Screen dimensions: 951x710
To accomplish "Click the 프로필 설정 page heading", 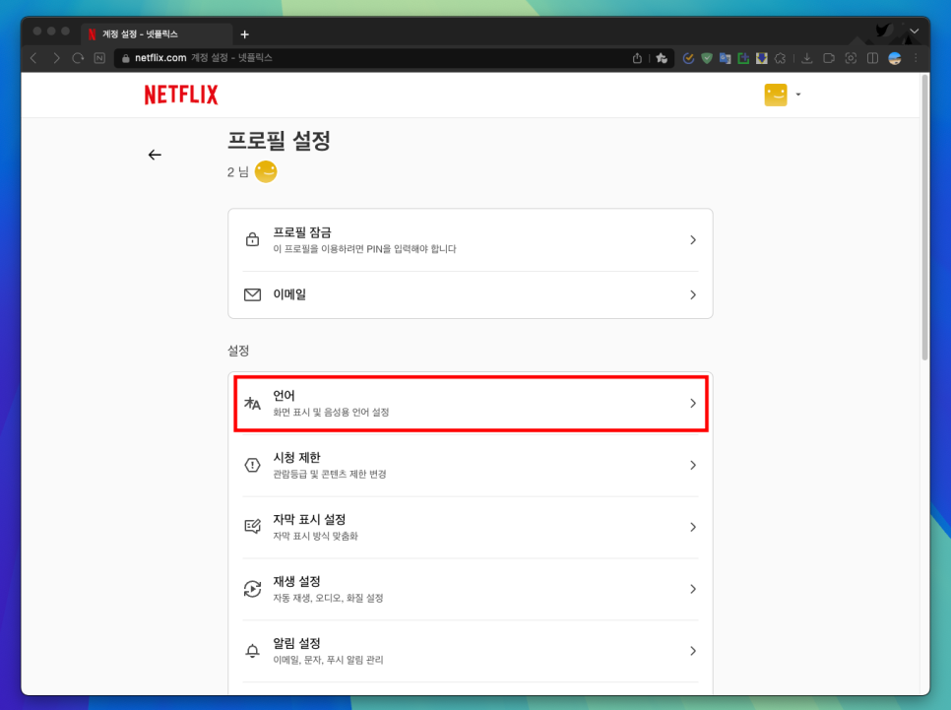I will click(279, 141).
